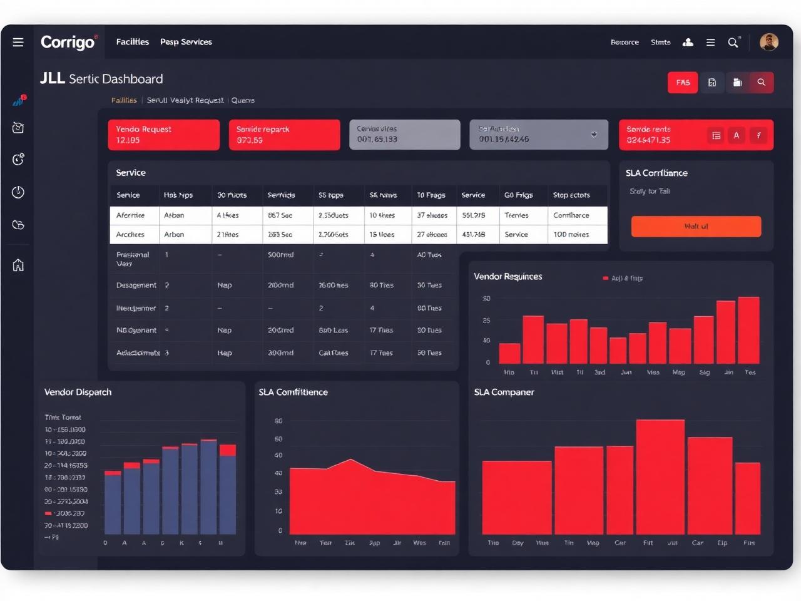The image size is (801, 601).
Task: Click the JLL Sertic Dashboard heading
Action: click(x=101, y=79)
